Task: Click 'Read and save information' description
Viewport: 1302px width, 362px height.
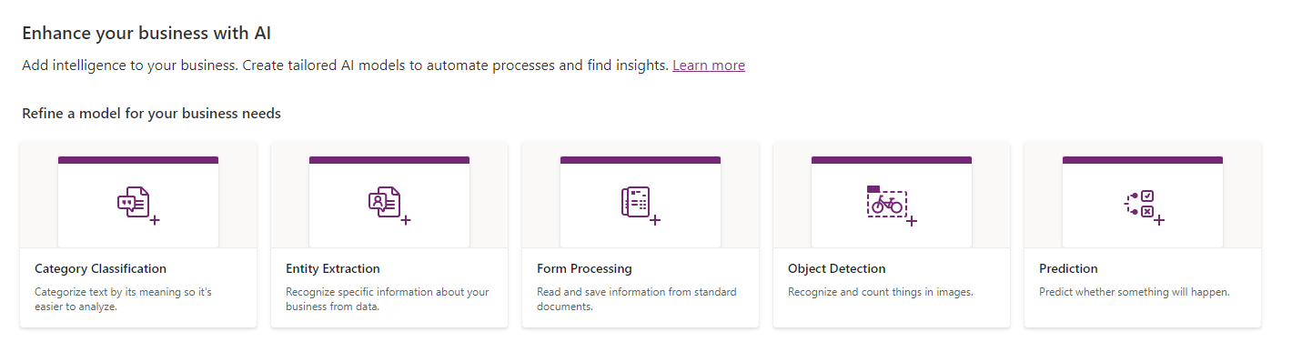Action: pos(637,299)
